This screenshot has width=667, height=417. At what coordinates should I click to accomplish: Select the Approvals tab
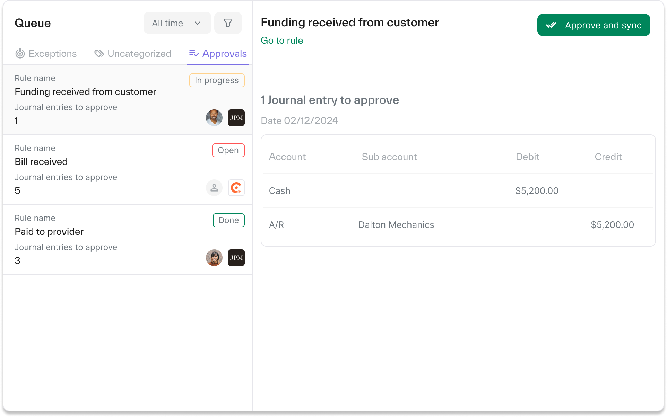218,54
